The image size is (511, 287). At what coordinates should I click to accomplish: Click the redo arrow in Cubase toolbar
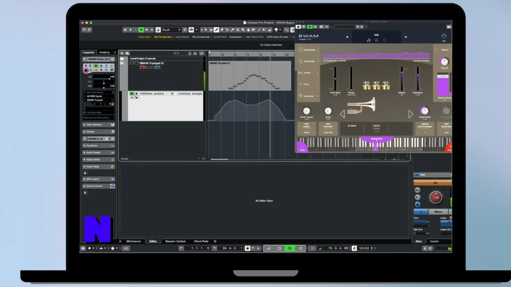89,29
